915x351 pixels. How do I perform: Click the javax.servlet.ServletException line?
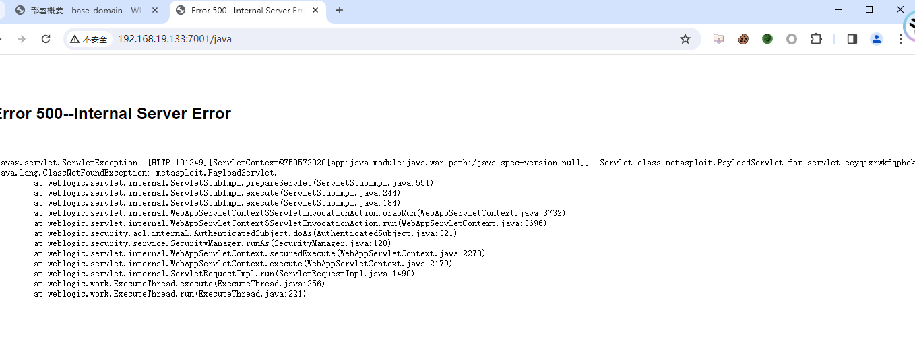tap(458, 163)
